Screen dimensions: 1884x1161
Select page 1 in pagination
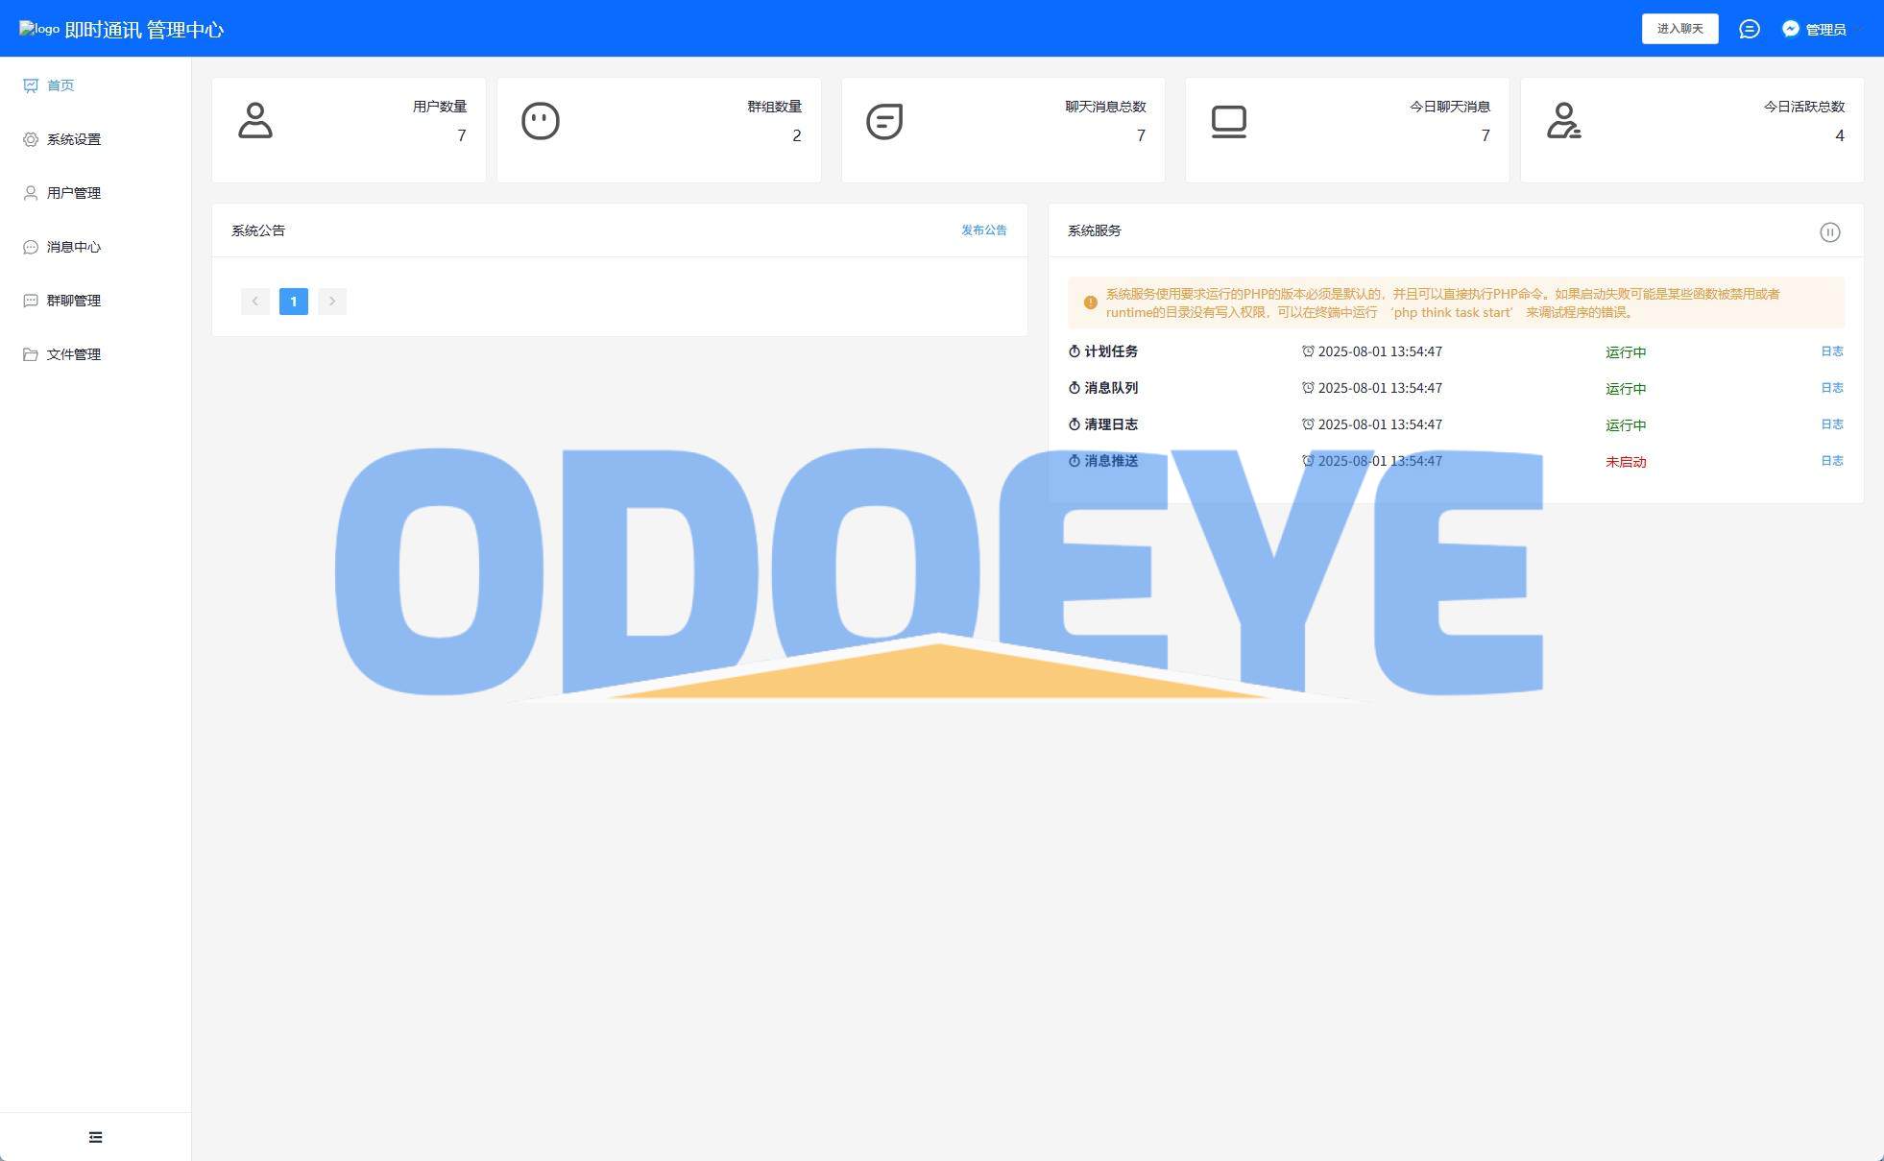point(294,302)
